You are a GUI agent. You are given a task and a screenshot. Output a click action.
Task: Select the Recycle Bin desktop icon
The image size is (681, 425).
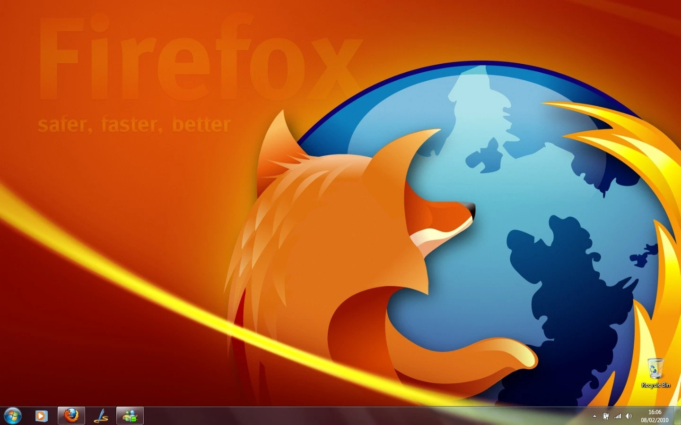(x=655, y=373)
